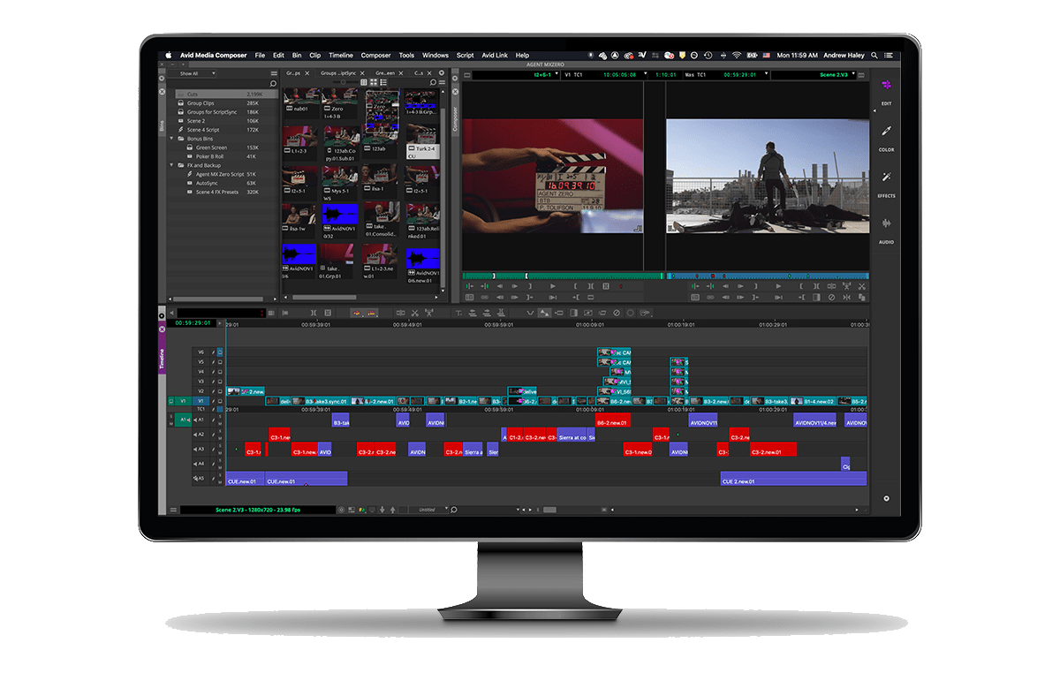Image resolution: width=1060 pixels, height=673 pixels.
Task: Toggle the V2 track selector
Action: point(201,390)
